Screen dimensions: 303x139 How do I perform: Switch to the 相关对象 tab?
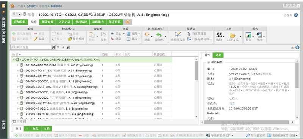tap(48, 22)
